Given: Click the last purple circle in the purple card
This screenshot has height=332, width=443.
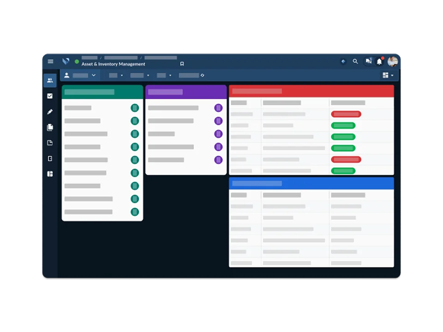Looking at the screenshot, I should point(218,160).
